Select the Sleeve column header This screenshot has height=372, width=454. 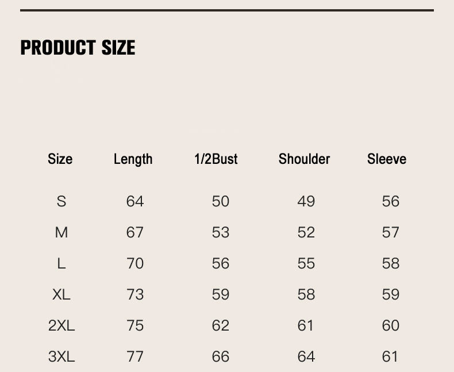coord(387,159)
